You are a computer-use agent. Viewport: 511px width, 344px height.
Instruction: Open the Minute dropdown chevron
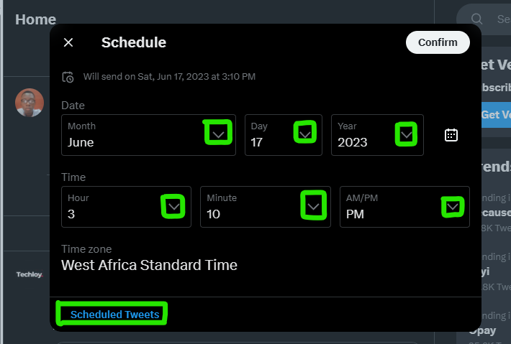point(313,206)
